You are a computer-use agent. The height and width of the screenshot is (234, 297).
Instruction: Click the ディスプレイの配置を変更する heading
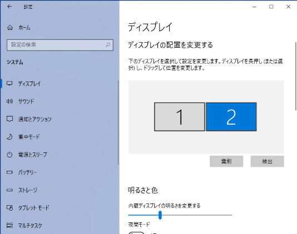[x=171, y=45]
